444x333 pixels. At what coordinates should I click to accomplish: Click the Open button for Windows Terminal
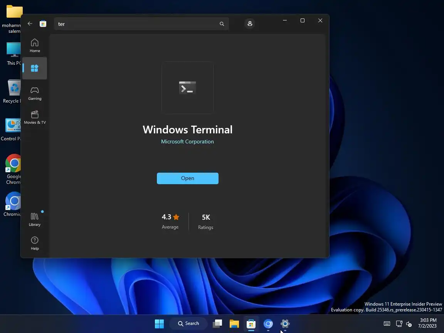tap(187, 178)
